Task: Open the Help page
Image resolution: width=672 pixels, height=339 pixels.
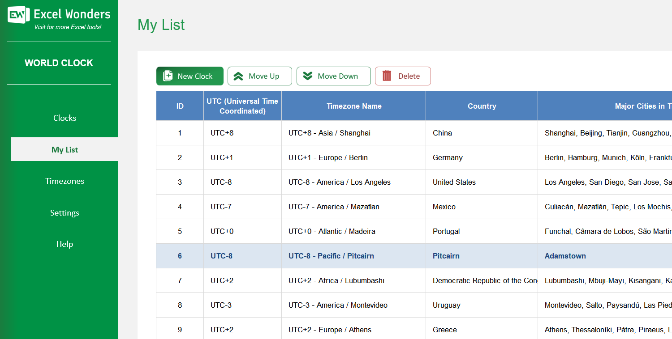Action: tap(65, 244)
